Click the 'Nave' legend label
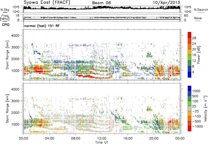This screenshot has width=208, height=144. (198, 18)
